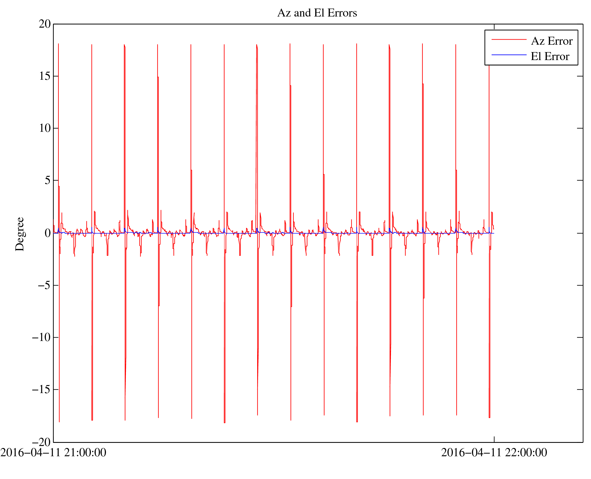The image size is (591, 479).
Task: Click the blue line sample in legend
Action: pos(509,55)
